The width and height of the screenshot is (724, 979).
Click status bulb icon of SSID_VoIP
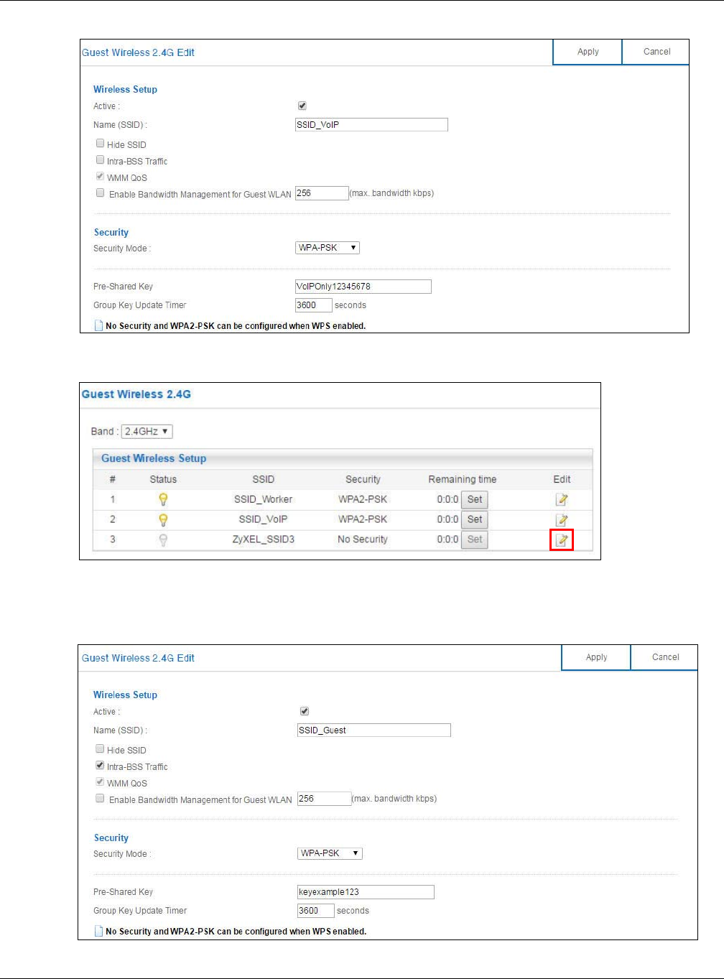(163, 519)
